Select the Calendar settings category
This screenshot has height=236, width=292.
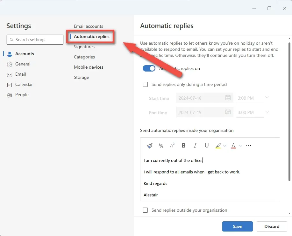[x=24, y=84]
